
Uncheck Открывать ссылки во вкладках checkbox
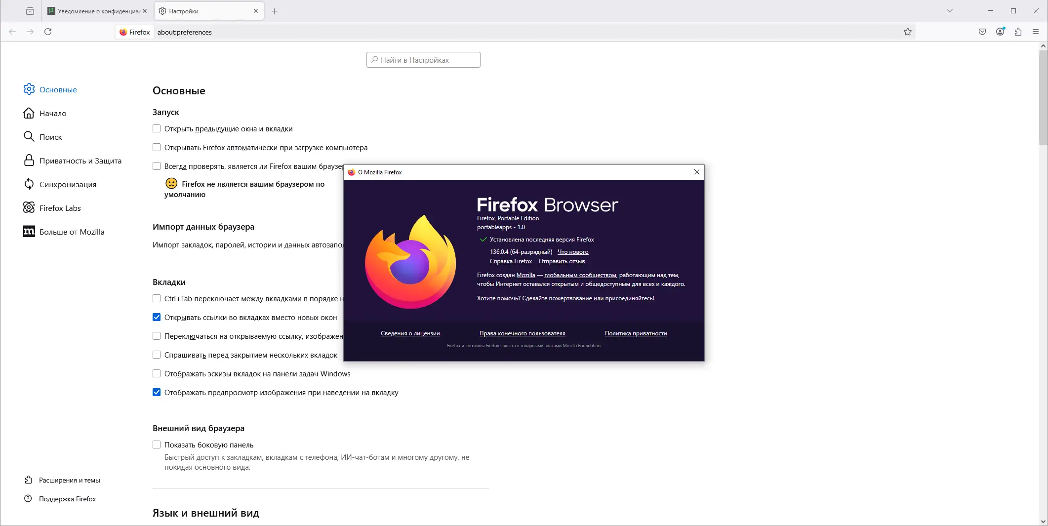tap(157, 317)
